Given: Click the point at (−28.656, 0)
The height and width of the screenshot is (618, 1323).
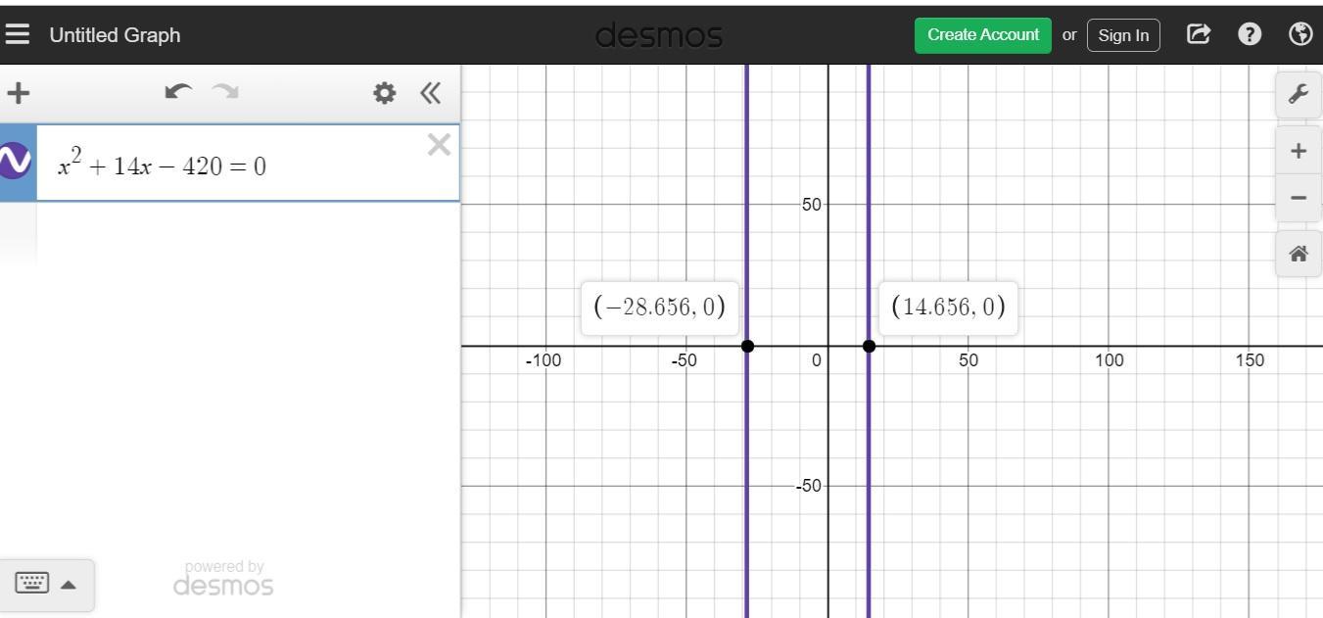Looking at the screenshot, I should pos(748,346).
